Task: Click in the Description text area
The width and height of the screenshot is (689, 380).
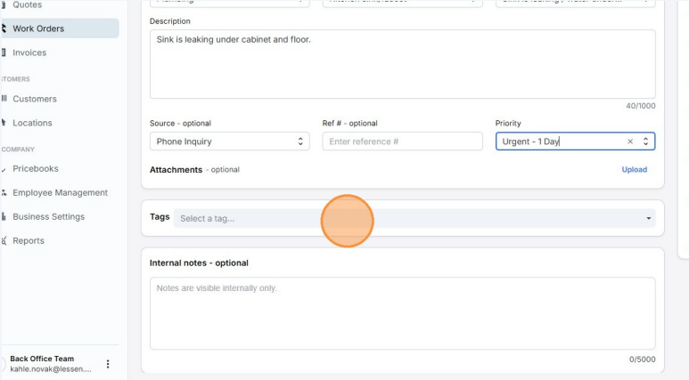Action: (x=402, y=64)
